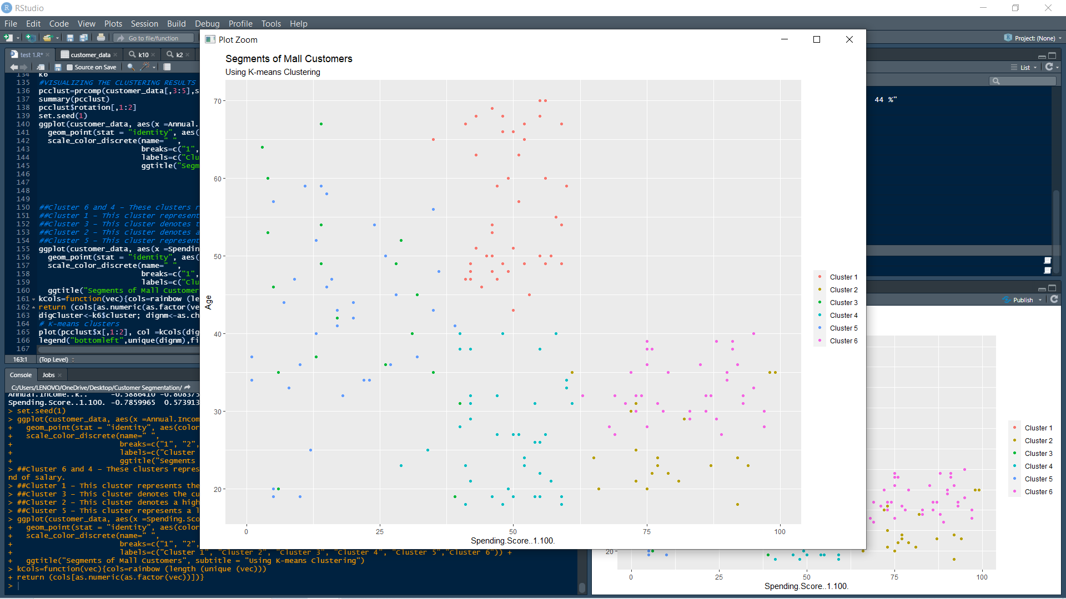The image size is (1066, 599).
Task: Click the Create Project icon
Action: pyautogui.click(x=31, y=38)
